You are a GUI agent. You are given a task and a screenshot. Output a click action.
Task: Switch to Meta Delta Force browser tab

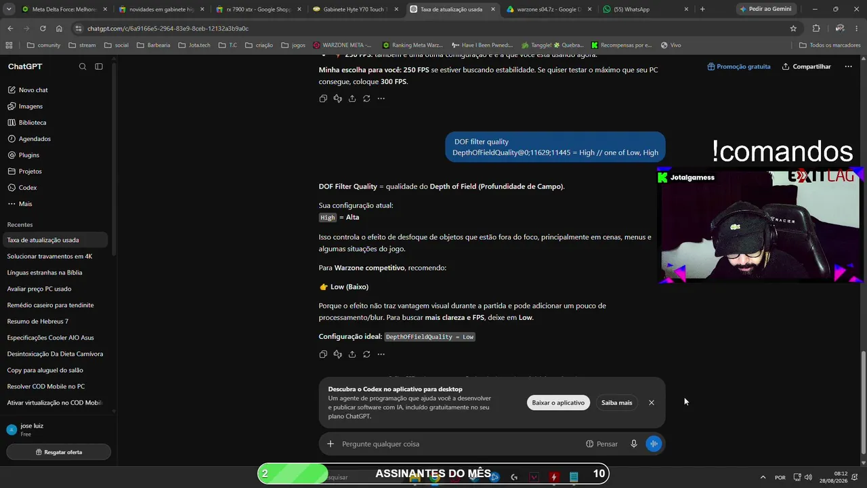(x=64, y=9)
